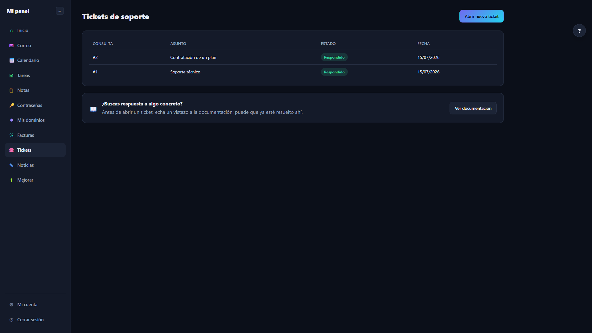Click the Inicio home icon

click(x=11, y=31)
